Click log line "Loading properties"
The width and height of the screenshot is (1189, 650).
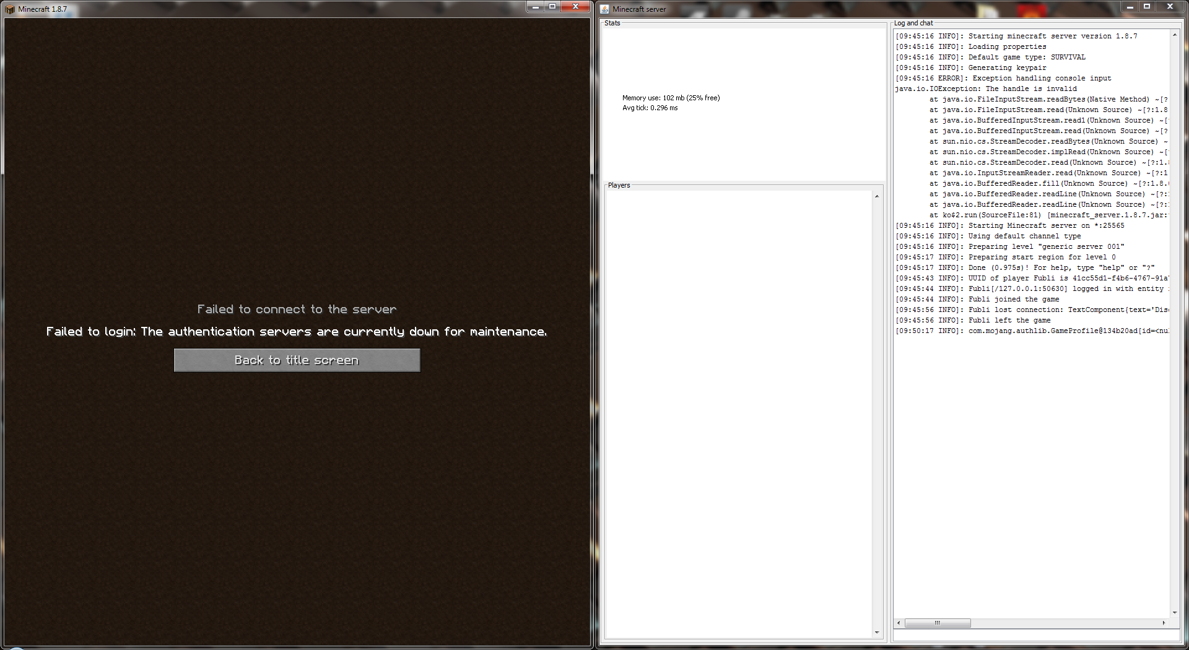tap(971, 46)
